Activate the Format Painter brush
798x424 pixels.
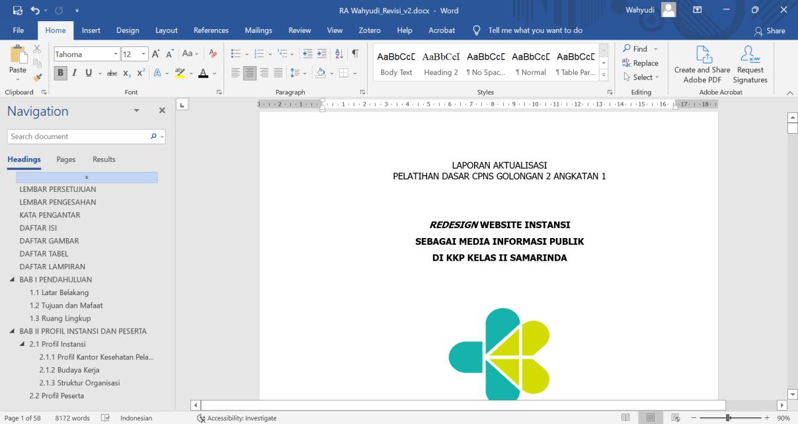click(36, 76)
